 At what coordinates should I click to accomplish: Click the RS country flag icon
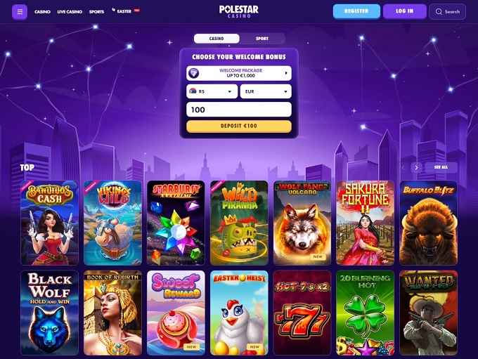click(x=193, y=91)
